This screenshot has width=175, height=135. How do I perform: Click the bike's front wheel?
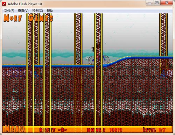(x=105, y=60)
